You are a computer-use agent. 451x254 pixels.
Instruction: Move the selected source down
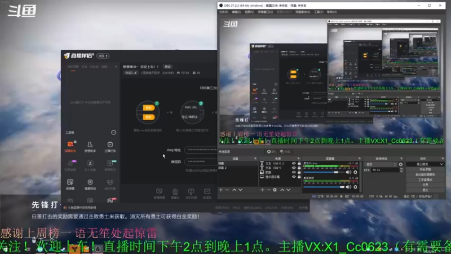point(289,190)
